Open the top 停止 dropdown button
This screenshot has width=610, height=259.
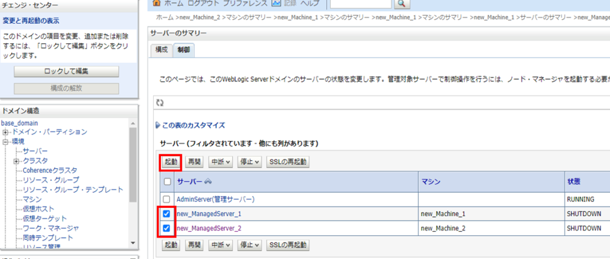coord(250,162)
